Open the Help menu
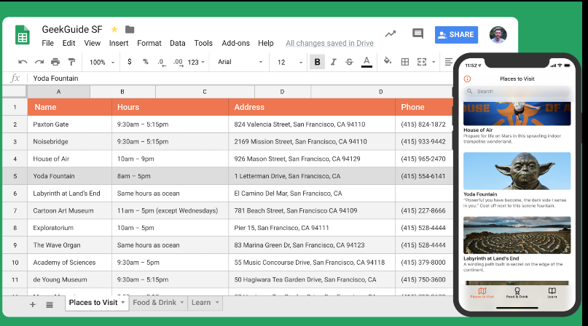Image resolution: width=588 pixels, height=326 pixels. [x=265, y=43]
